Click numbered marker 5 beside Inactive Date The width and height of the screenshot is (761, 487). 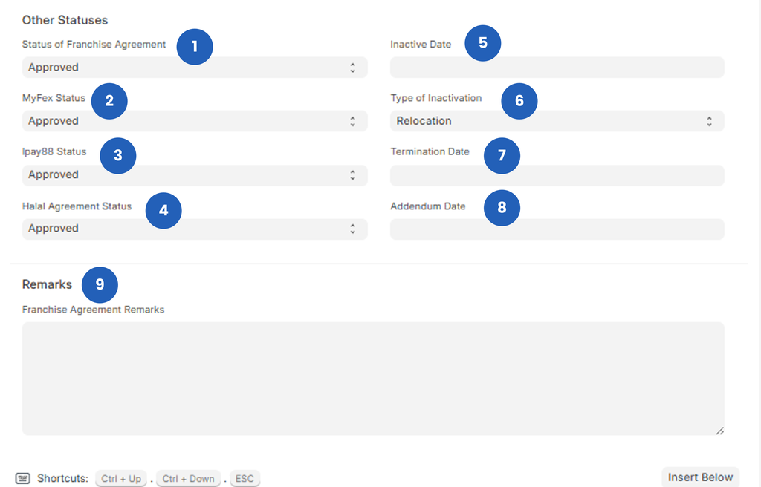coord(483,43)
